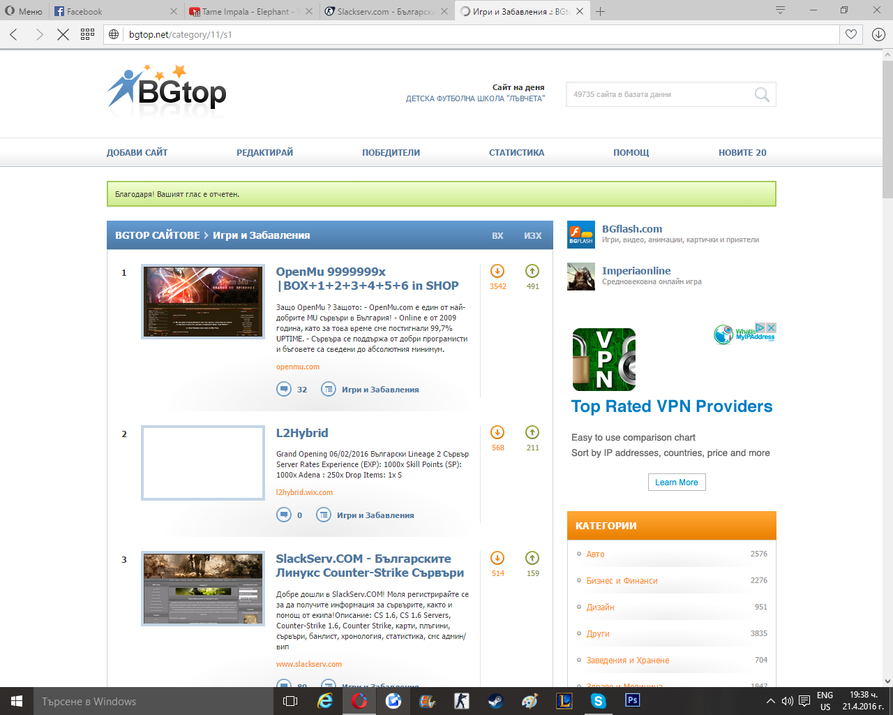Open L2Hybrid blank thumbnail
The height and width of the screenshot is (715, 893).
203,463
